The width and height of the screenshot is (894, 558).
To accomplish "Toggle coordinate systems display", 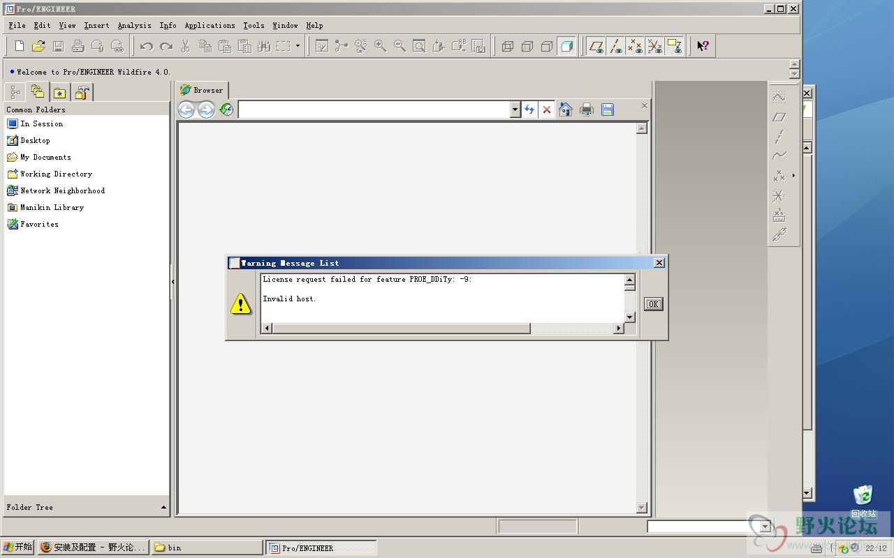I will click(x=654, y=46).
